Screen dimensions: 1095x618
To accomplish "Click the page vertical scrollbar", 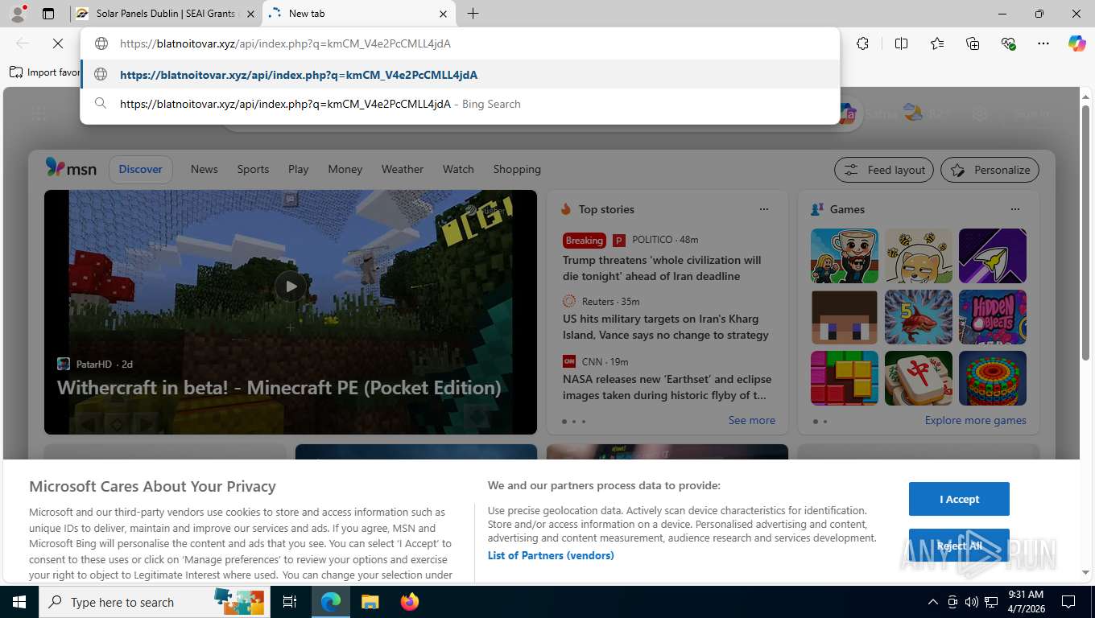I will pos(1085,233).
